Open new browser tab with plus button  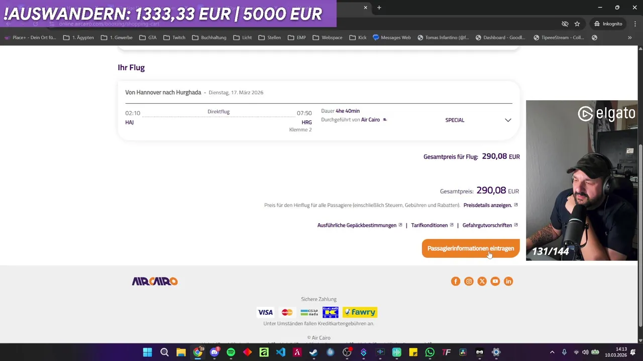pyautogui.click(x=379, y=8)
